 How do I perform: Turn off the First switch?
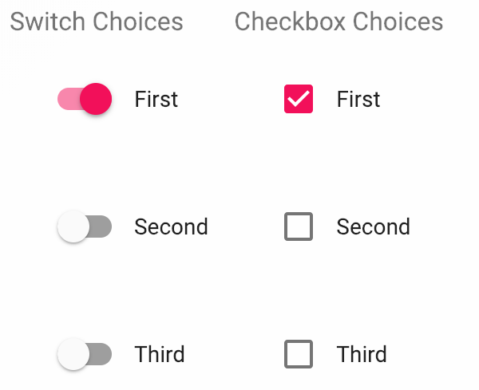tap(85, 99)
